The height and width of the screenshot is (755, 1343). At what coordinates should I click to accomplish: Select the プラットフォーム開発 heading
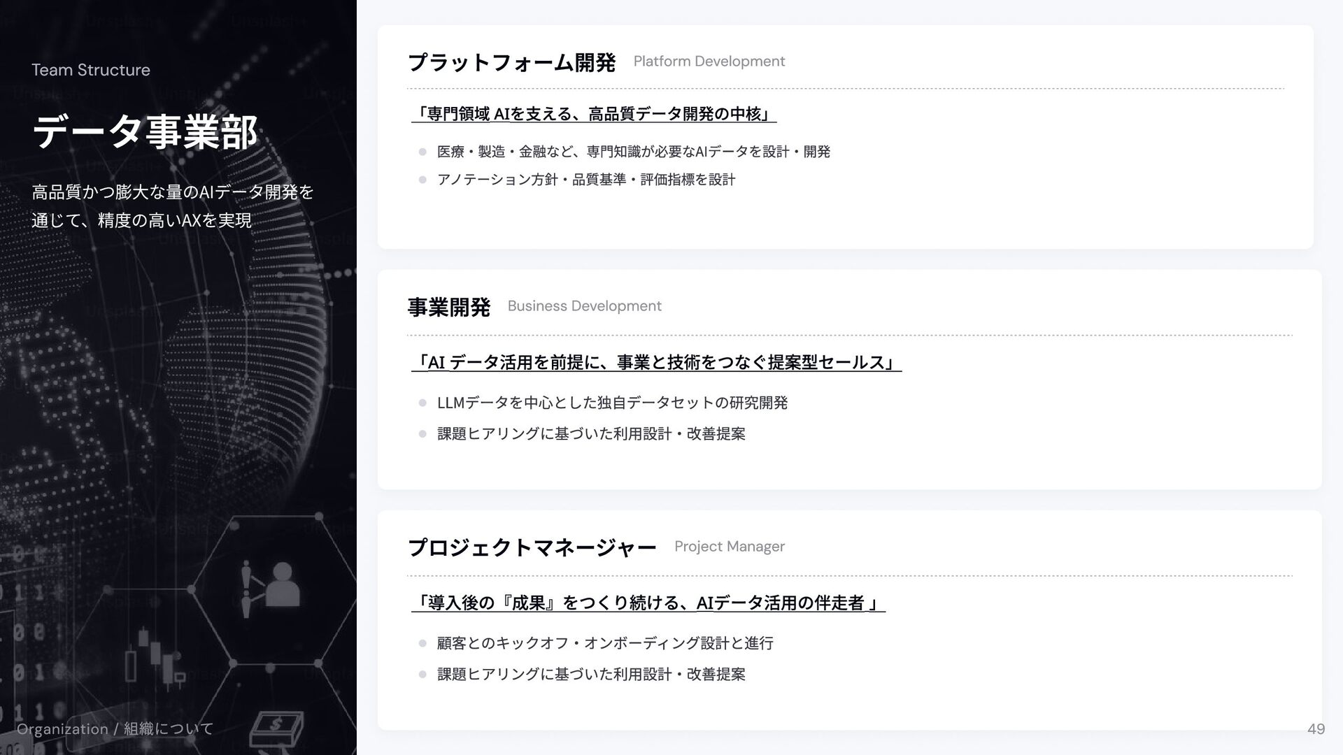point(511,63)
